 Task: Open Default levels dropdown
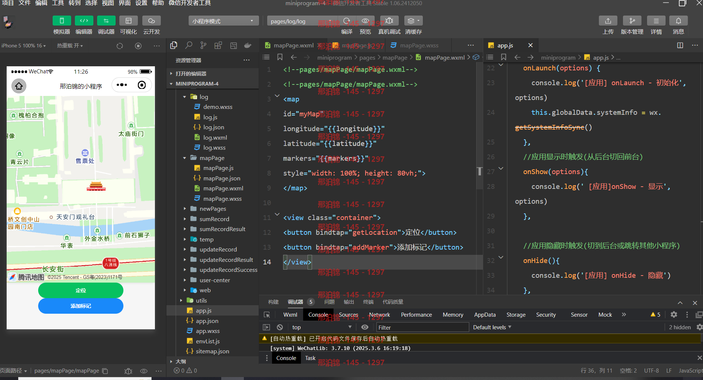(492, 327)
